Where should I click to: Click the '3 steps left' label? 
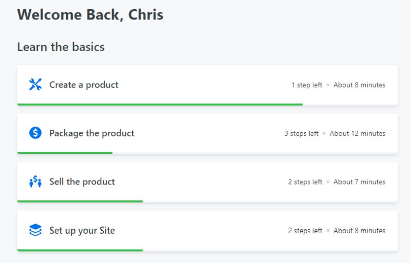(x=302, y=133)
